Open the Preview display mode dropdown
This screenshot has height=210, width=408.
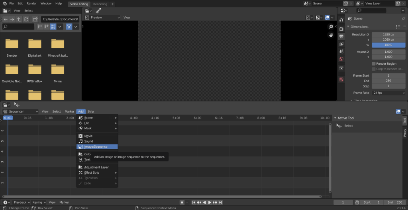(102, 18)
